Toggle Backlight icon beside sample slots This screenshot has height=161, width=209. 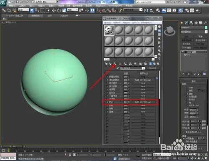(x=159, y=30)
